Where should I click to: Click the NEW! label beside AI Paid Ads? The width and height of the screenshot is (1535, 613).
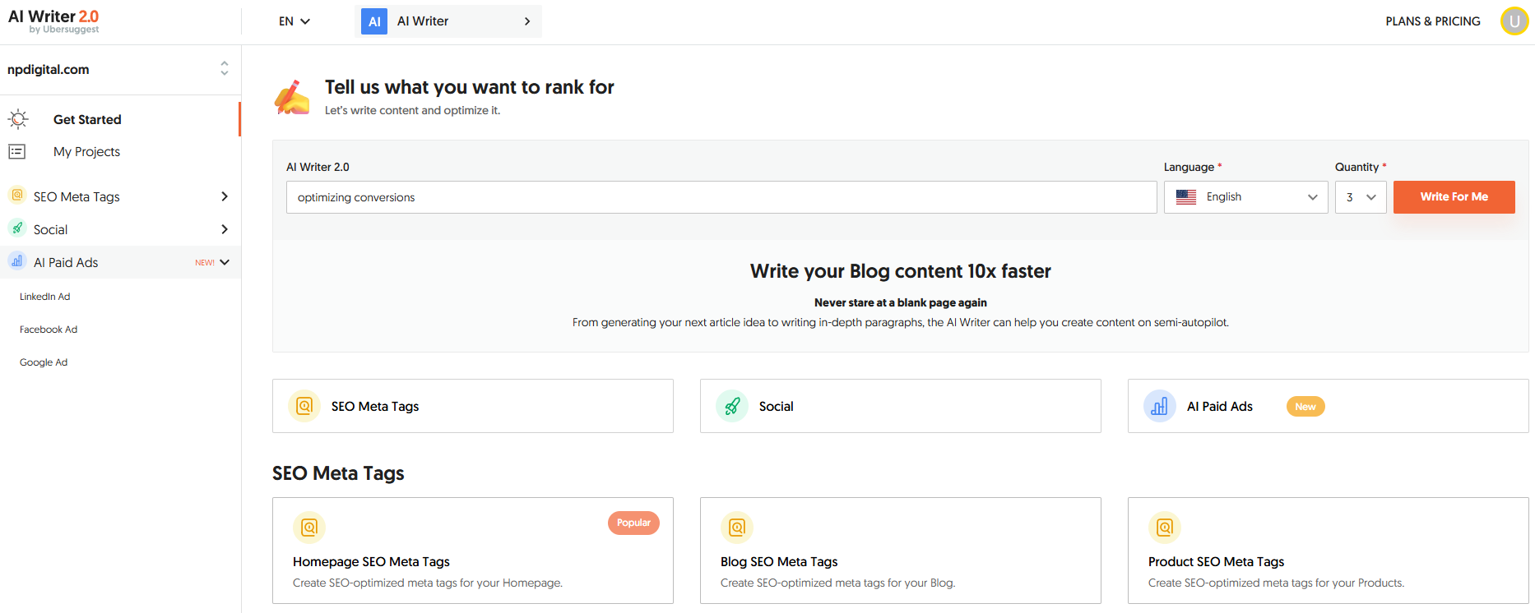[205, 263]
